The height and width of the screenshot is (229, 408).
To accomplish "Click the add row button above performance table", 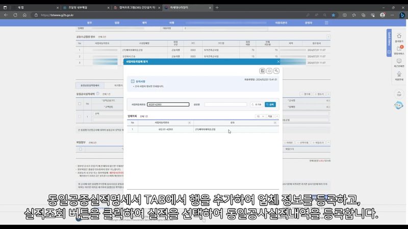I will (x=319, y=94).
